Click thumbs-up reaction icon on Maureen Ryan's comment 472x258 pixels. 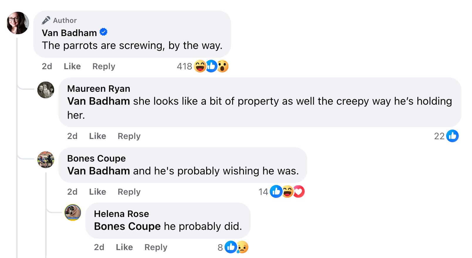(x=452, y=136)
